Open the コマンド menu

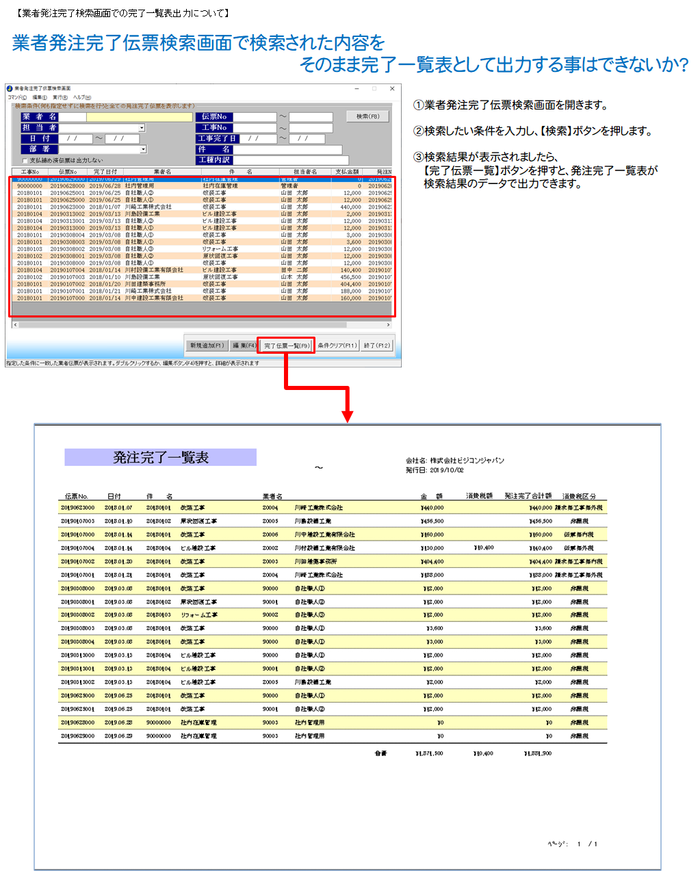(x=17, y=97)
